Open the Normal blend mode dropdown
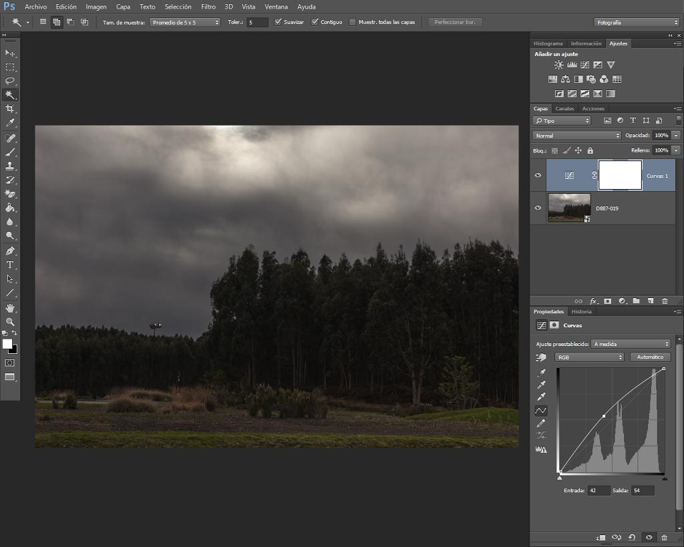This screenshot has height=547, width=684. click(576, 136)
